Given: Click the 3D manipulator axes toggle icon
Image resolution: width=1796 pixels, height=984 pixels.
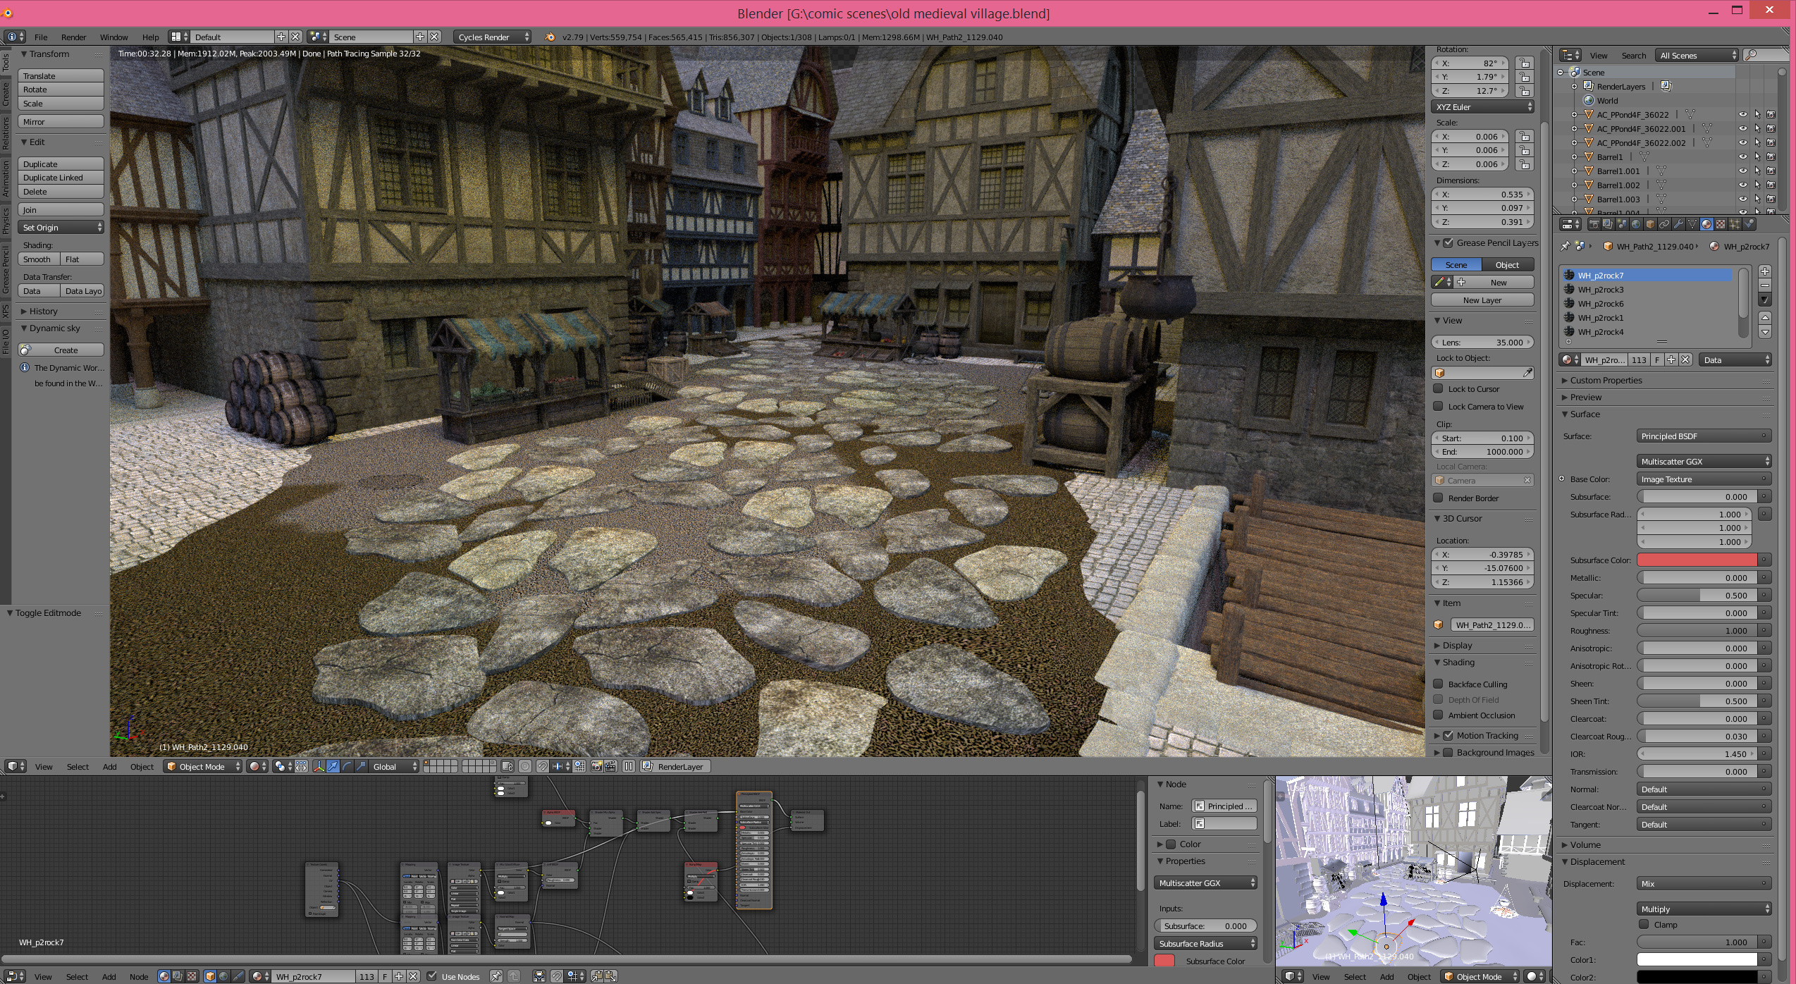Looking at the screenshot, I should (x=319, y=766).
